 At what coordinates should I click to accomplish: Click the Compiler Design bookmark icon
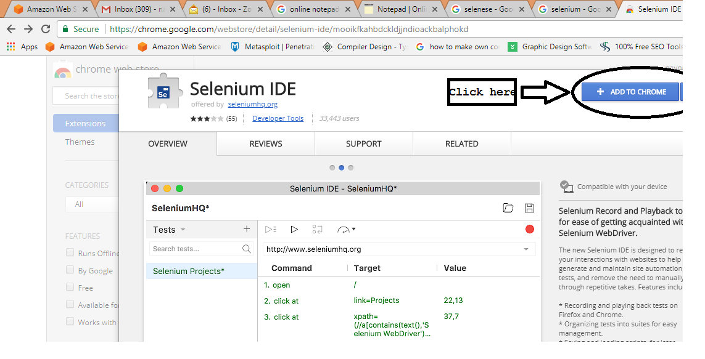click(328, 47)
